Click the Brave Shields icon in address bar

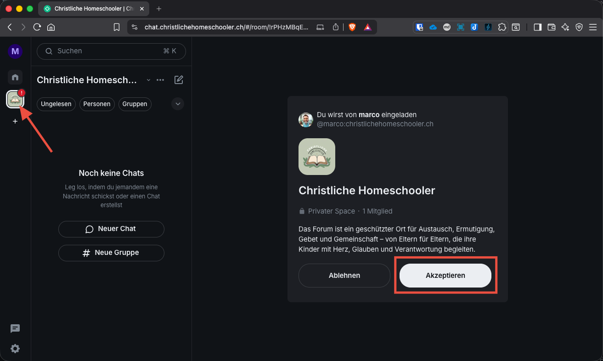tap(352, 27)
